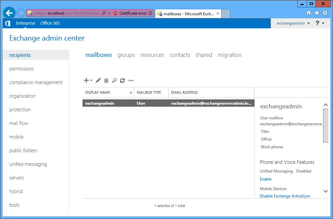Click the search magnifier in address bar
The width and height of the screenshot is (333, 219).
(x=104, y=13)
